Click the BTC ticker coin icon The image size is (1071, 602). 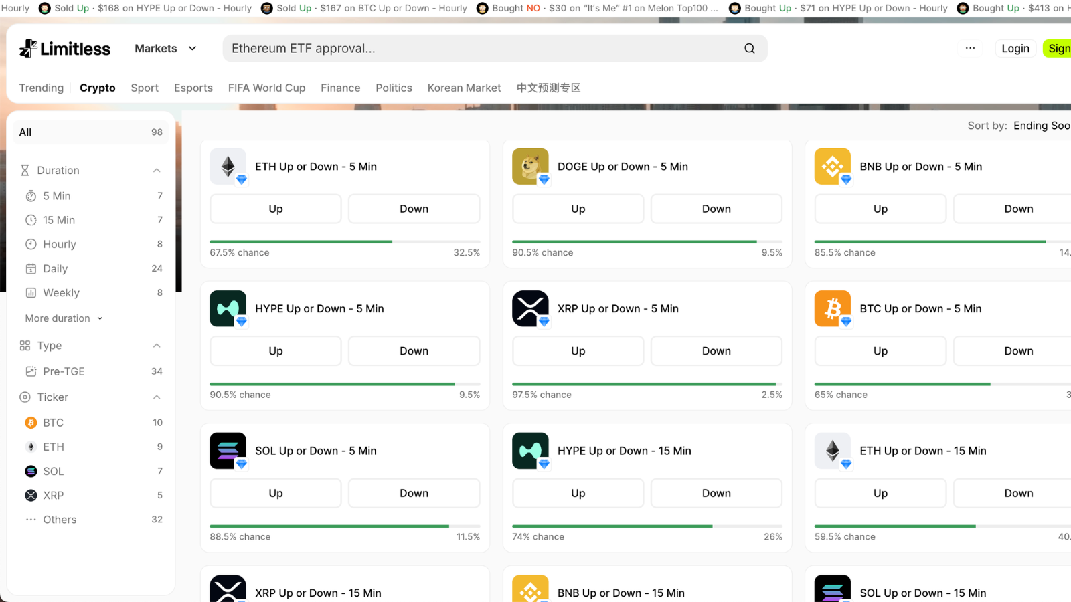(x=31, y=423)
